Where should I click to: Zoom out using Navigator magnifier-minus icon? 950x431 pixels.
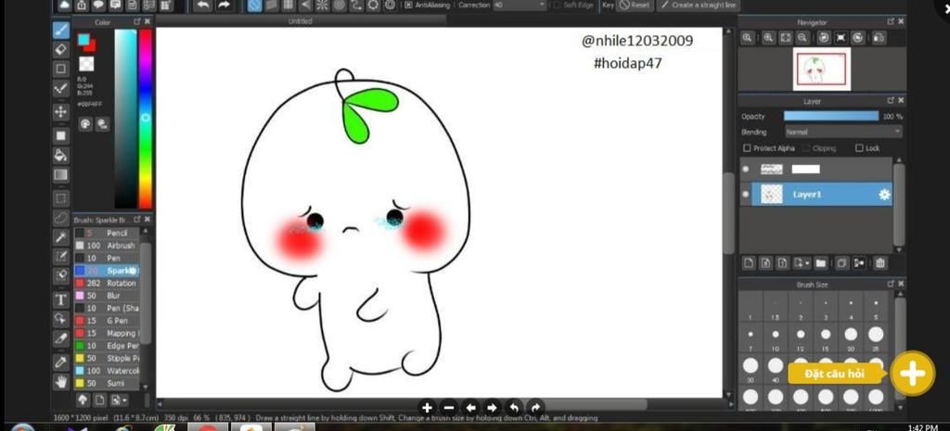pos(802,37)
